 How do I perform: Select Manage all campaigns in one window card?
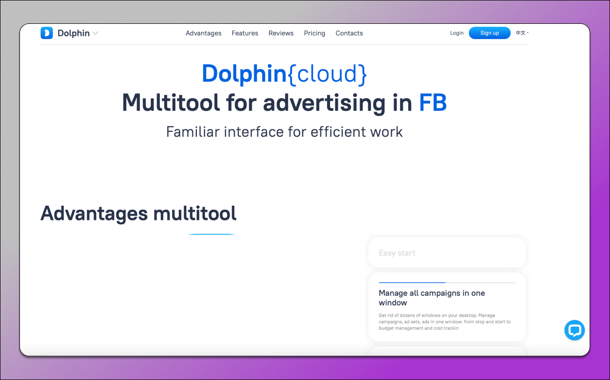[447, 307]
